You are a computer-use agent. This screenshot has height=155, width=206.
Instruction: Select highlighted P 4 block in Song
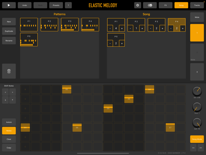[x=177, y=25]
